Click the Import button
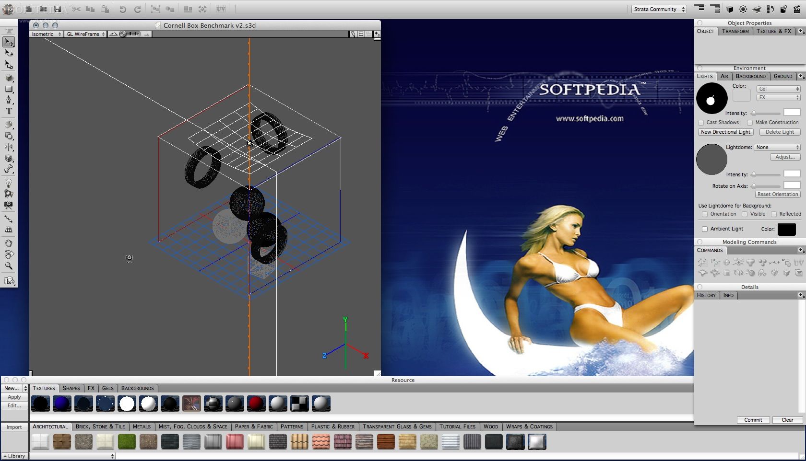 pyautogui.click(x=14, y=427)
